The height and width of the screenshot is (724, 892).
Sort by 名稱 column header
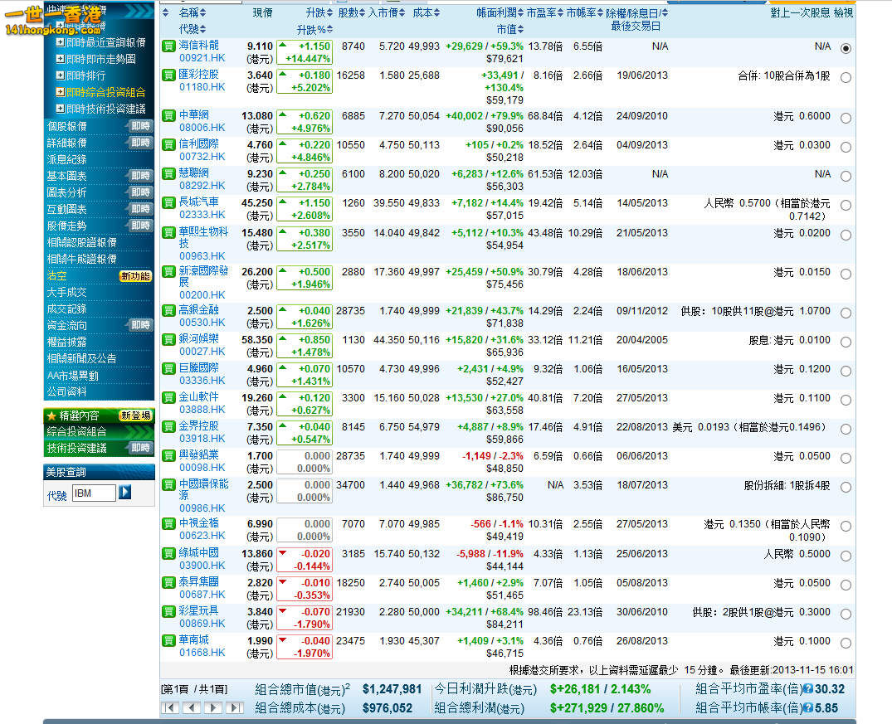coord(193,12)
